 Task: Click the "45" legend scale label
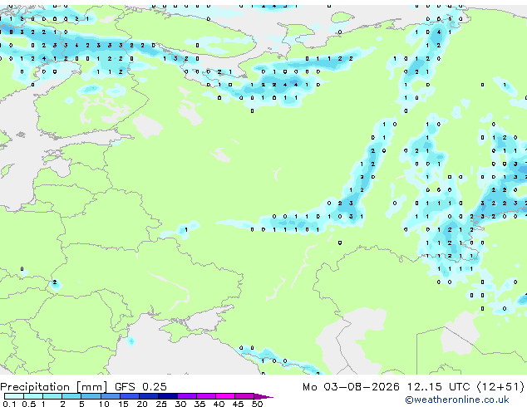pyautogui.click(x=239, y=404)
